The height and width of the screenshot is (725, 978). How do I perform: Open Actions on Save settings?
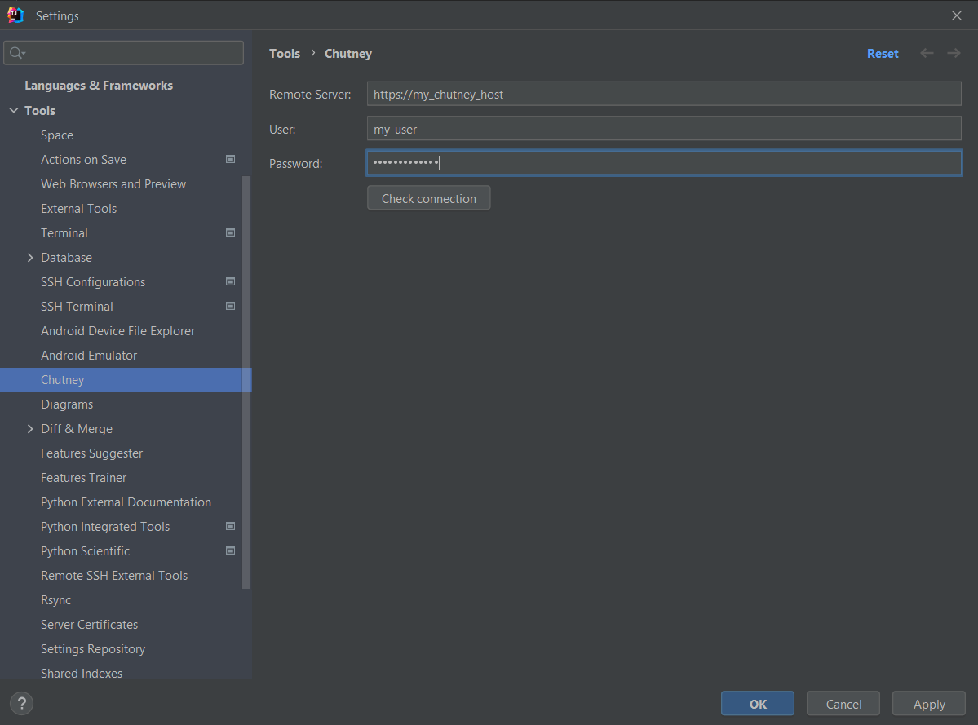tap(83, 160)
